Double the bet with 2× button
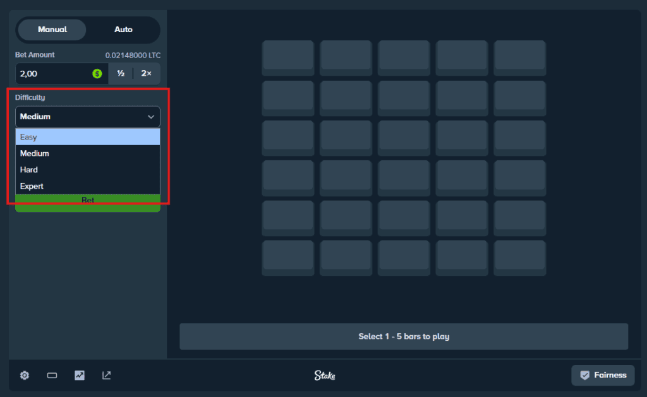 click(x=147, y=74)
